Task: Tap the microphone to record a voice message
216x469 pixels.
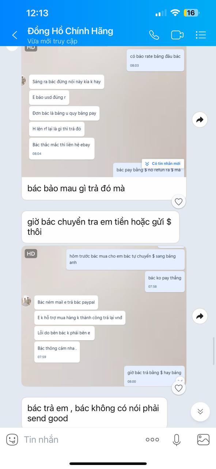Action: (x=177, y=439)
